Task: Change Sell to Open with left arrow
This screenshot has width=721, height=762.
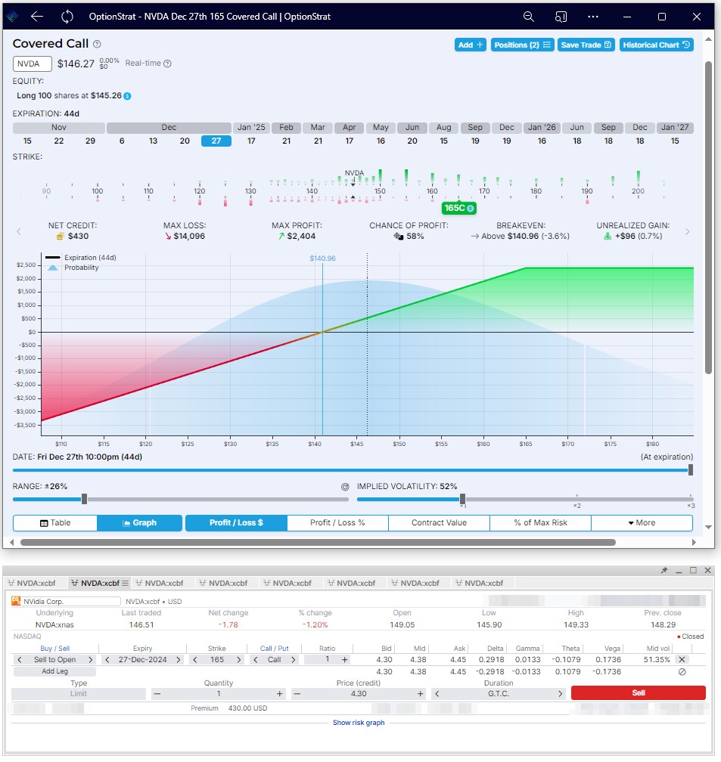Action: [20, 660]
